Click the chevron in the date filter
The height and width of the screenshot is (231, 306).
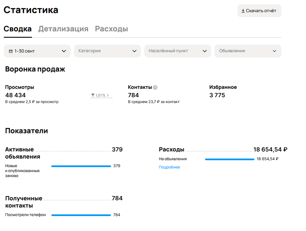(x=64, y=51)
